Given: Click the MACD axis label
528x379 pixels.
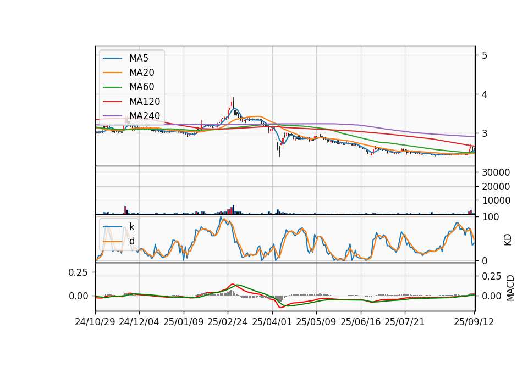Looking at the screenshot, I should pyautogui.click(x=510, y=288).
